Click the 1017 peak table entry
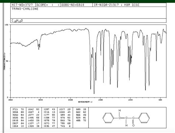The width and height of the screenshot is (175, 133). coord(62,109)
